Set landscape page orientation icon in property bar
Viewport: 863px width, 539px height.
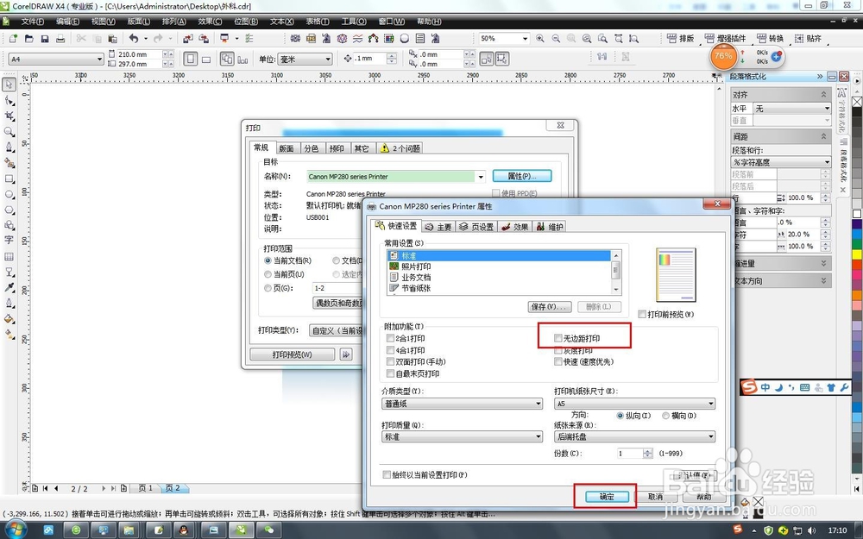pos(206,59)
